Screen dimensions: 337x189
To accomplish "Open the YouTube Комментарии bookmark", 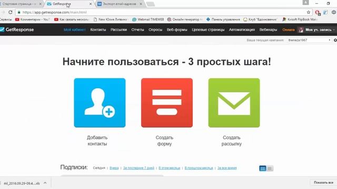I will (33, 19).
